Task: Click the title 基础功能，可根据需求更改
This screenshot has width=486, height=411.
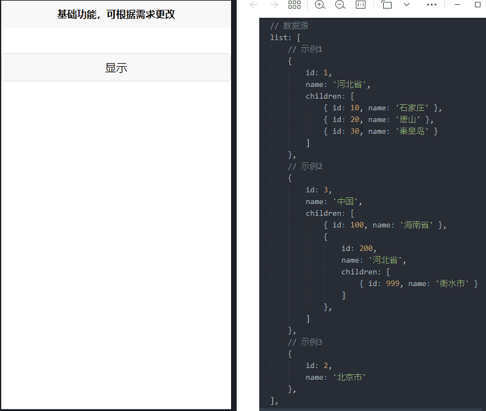Action: coord(116,14)
